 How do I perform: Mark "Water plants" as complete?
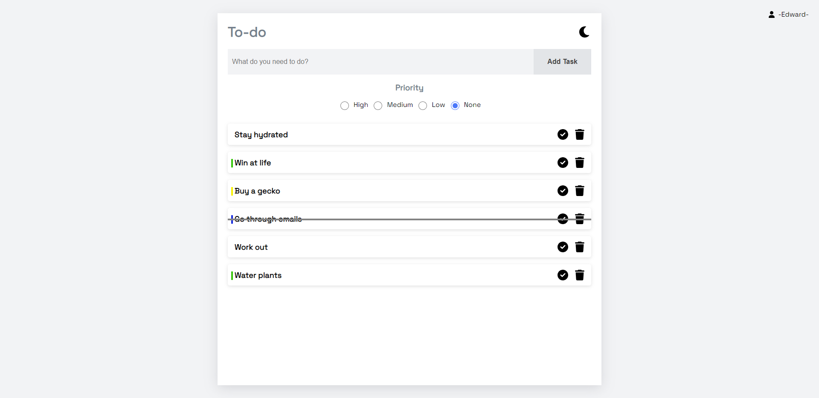point(563,275)
